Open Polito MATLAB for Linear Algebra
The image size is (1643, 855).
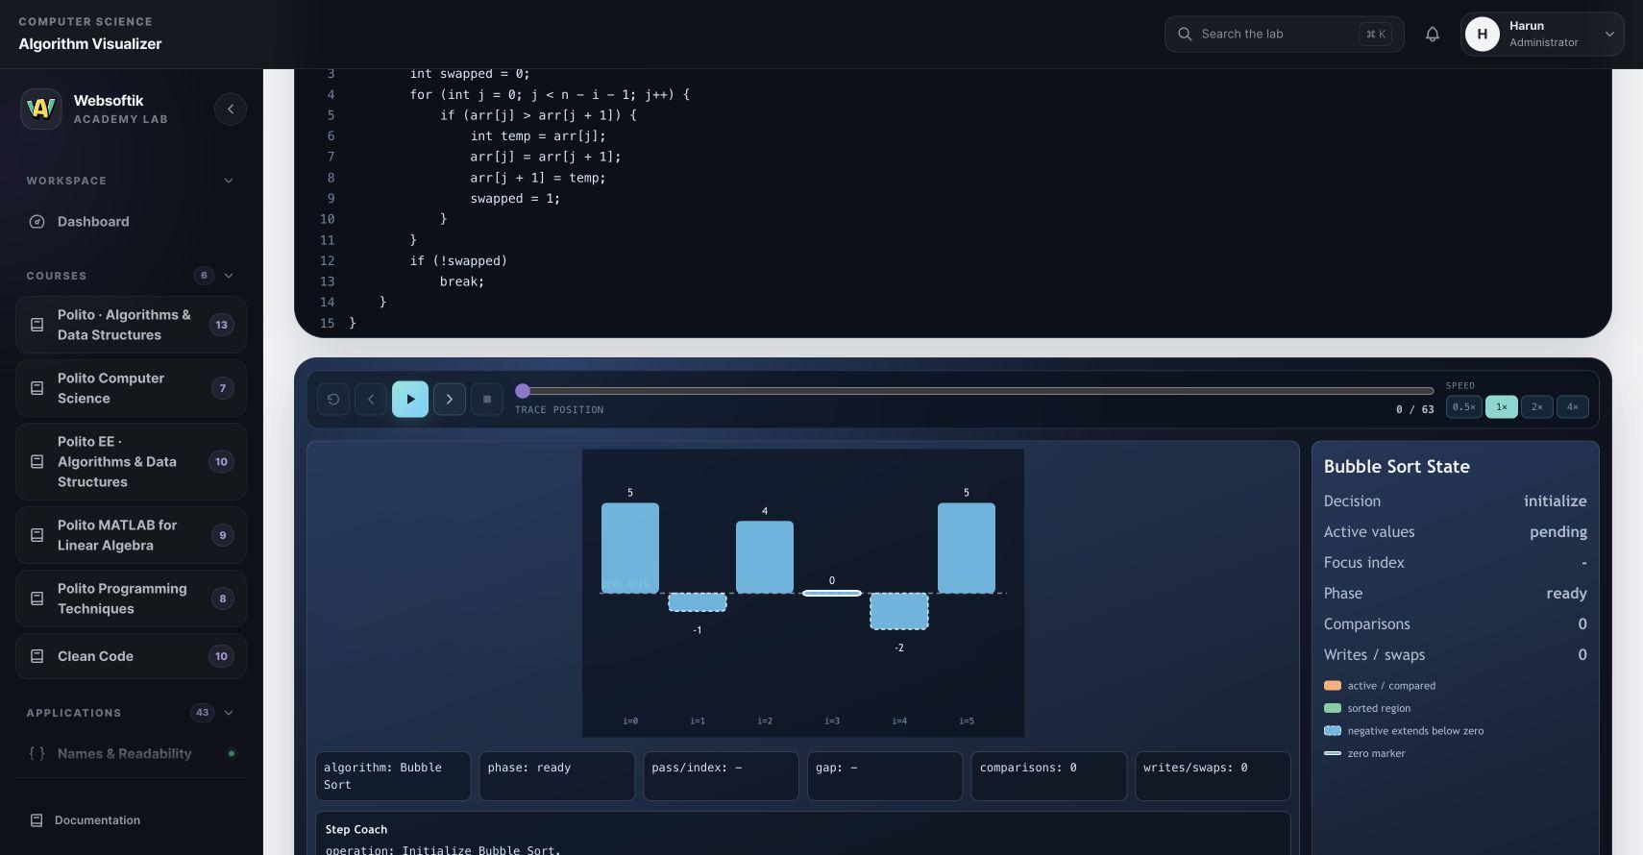(x=132, y=535)
